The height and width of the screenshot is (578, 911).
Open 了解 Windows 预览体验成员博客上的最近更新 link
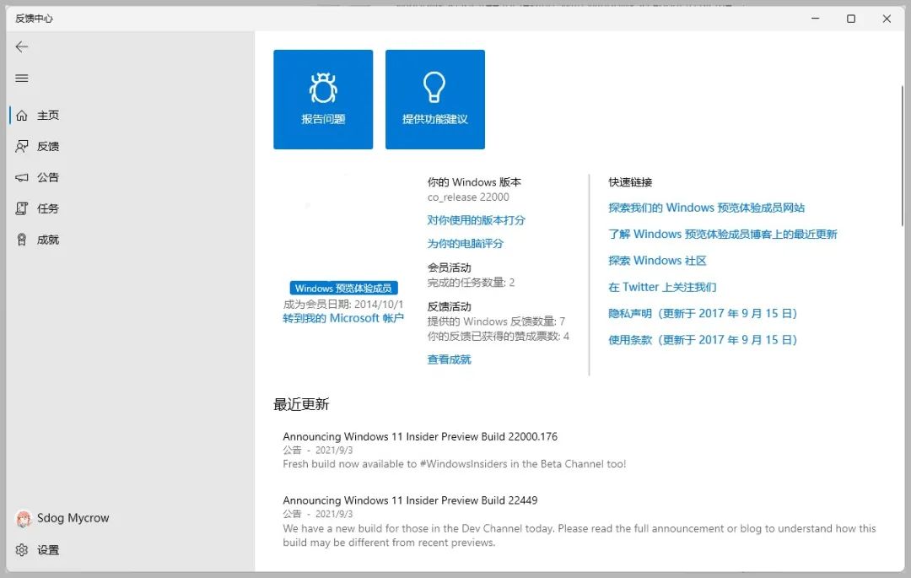[723, 234]
